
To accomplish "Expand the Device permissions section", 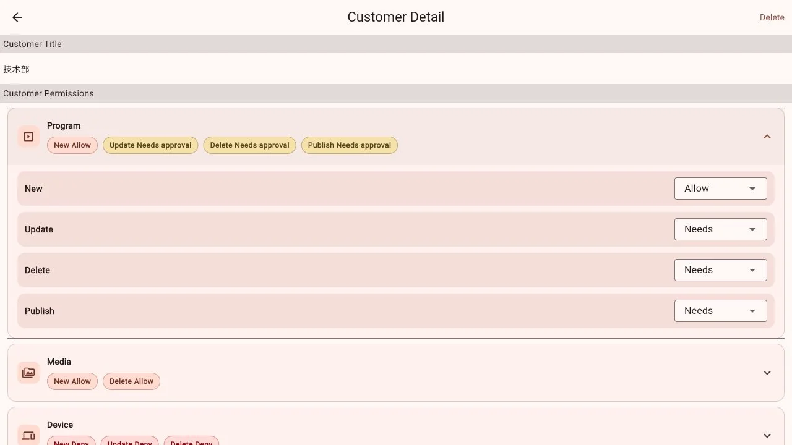I will (767, 436).
